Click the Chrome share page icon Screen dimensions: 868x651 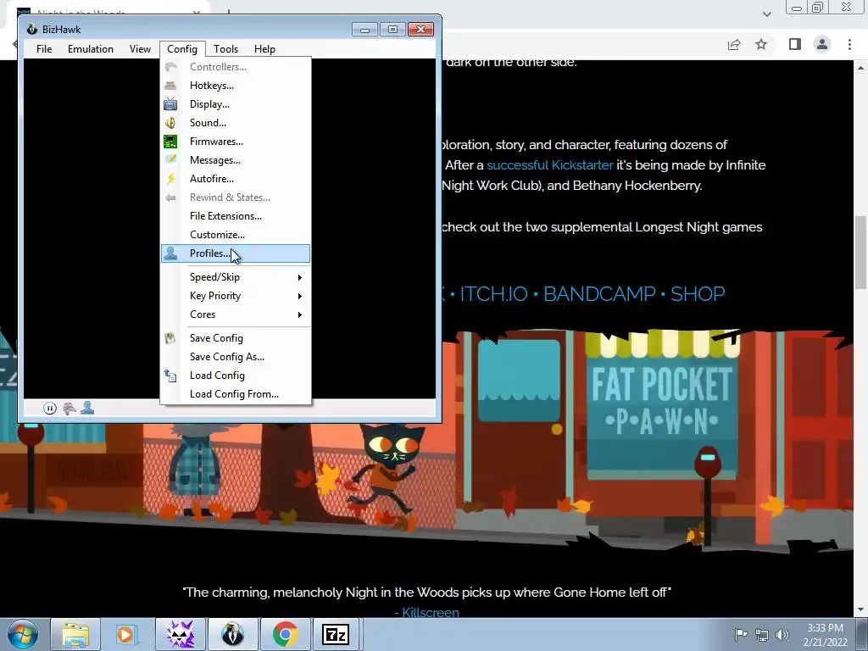pos(734,45)
